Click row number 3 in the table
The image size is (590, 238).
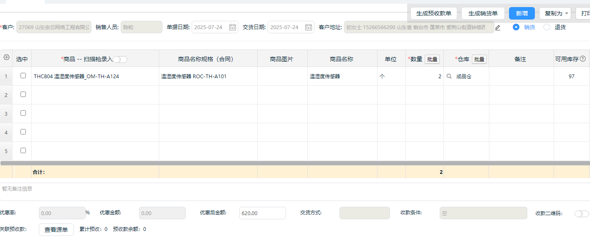tap(6, 114)
